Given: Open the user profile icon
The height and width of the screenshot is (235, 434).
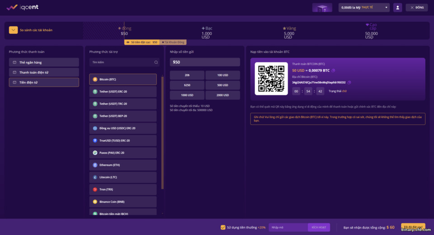Looking at the screenshot, I should click(x=397, y=8).
